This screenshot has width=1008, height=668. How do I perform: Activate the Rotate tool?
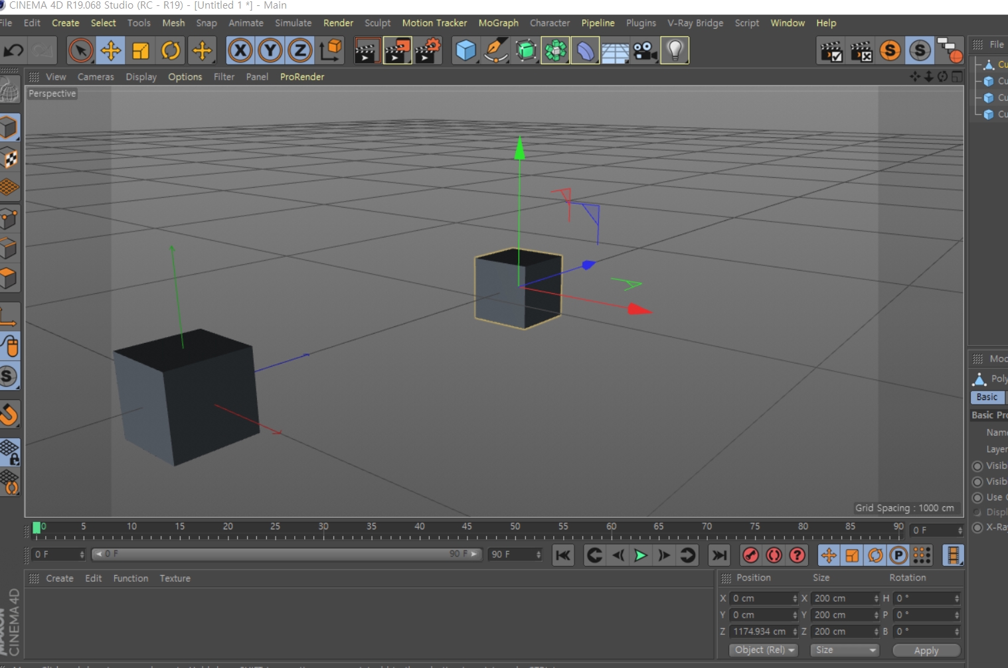coord(171,50)
